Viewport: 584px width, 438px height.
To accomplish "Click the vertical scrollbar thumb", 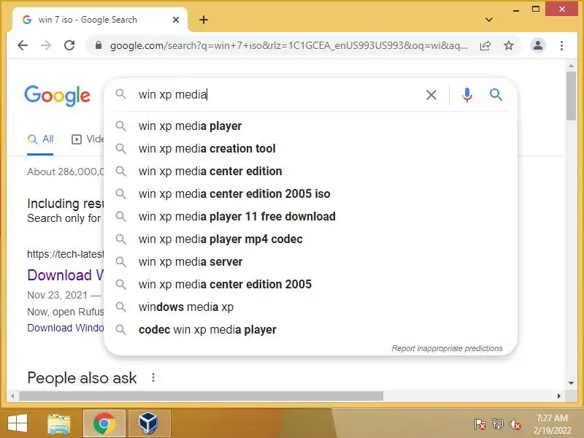I will 571,96.
